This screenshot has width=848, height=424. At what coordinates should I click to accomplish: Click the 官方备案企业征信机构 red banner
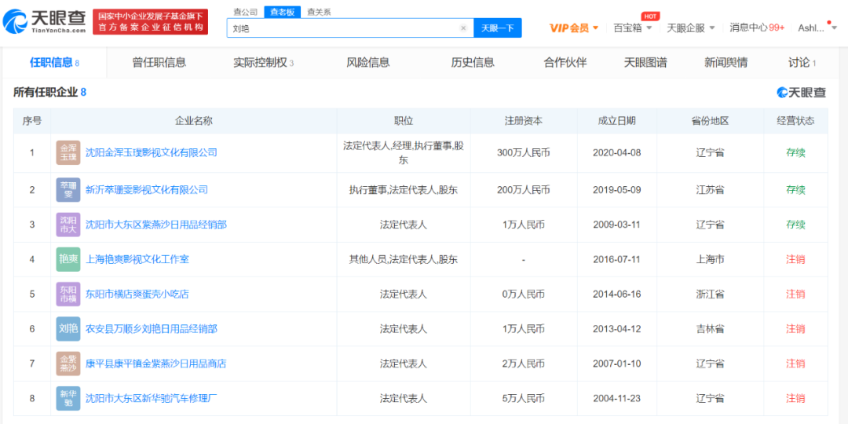point(150,22)
